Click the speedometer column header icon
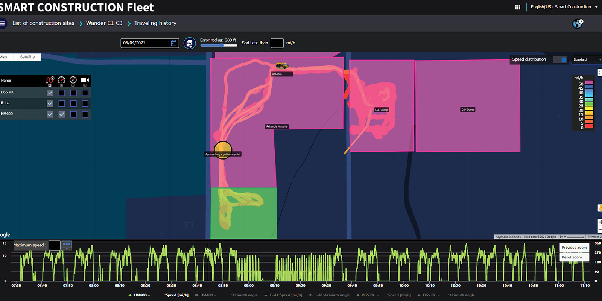The height and width of the screenshot is (301, 602). (61, 80)
